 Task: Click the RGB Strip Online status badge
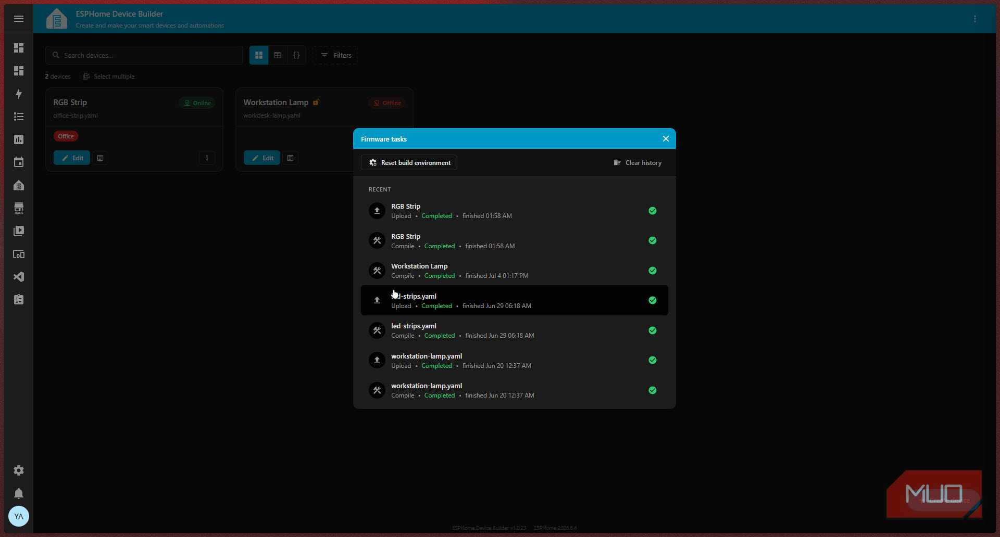(197, 103)
